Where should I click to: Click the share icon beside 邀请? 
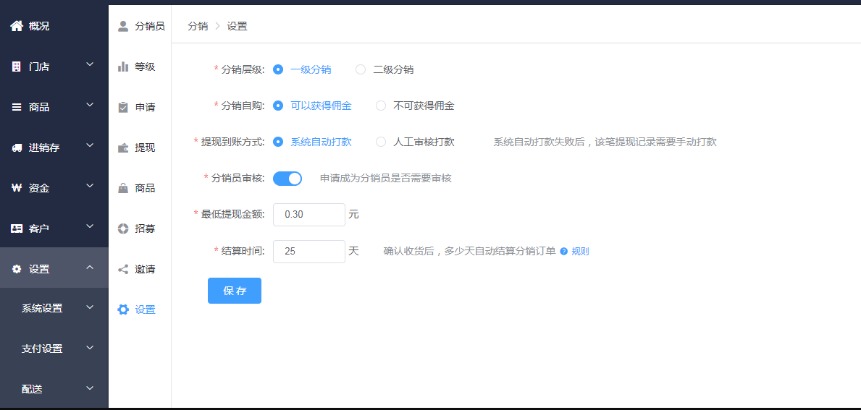click(123, 269)
